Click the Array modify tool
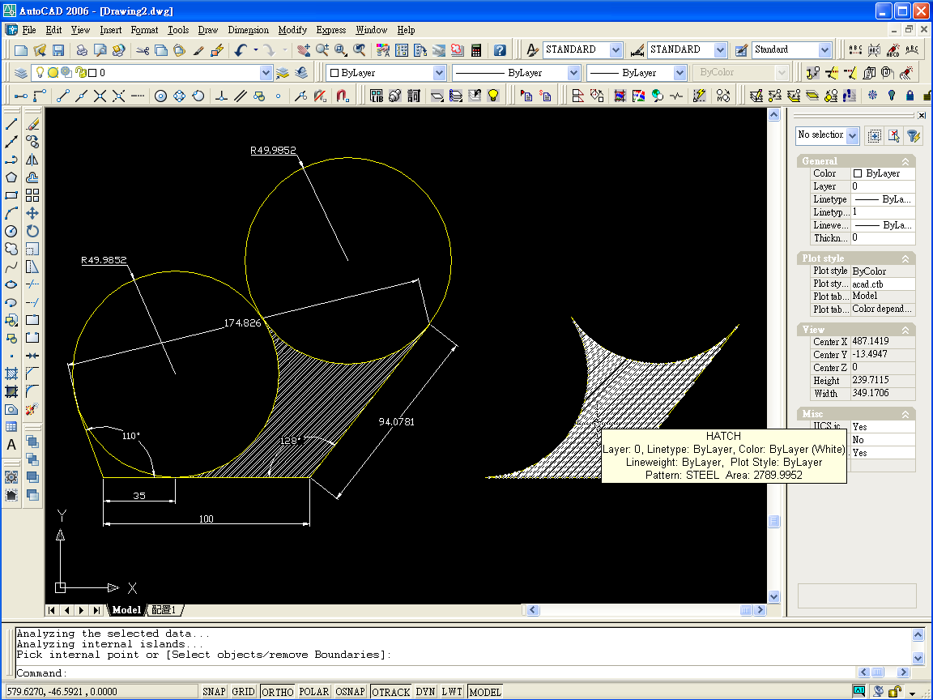The width and height of the screenshot is (933, 700). point(32,195)
